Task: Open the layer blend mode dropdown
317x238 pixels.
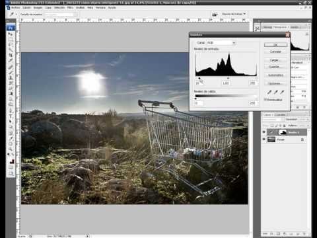Action: coord(273,119)
